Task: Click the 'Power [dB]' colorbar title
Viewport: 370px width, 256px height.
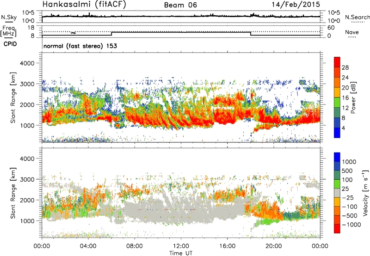Action: pos(353,98)
